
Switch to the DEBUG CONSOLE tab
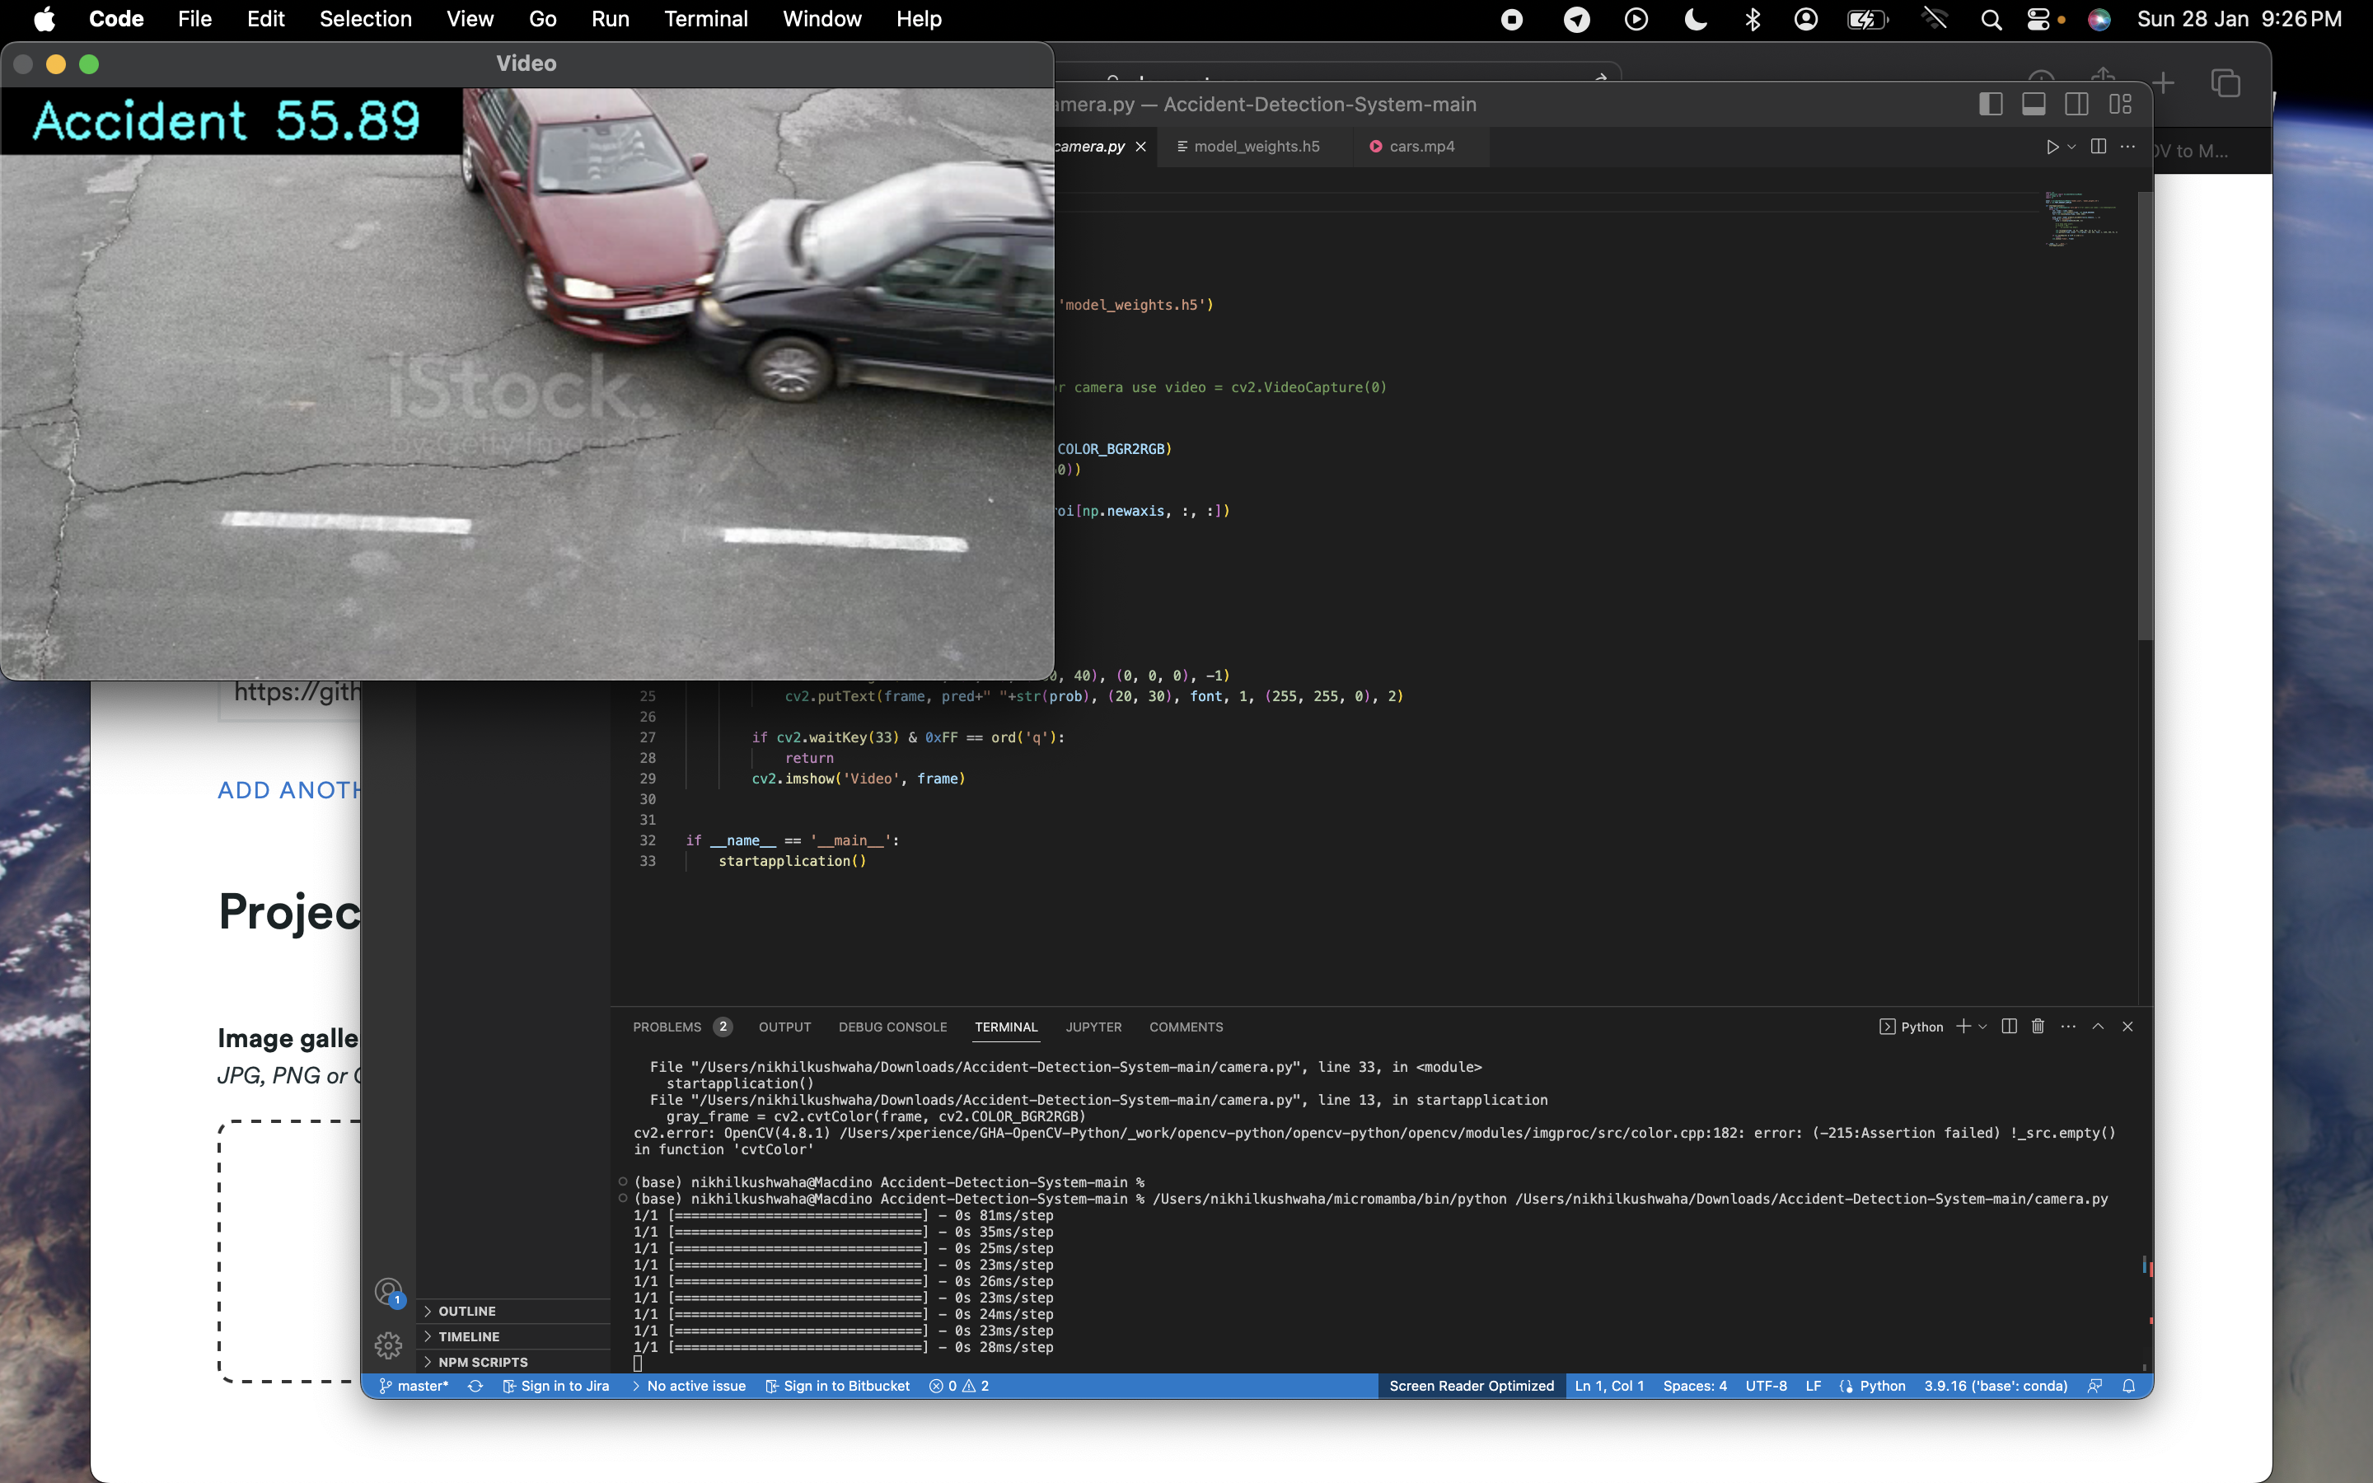(x=892, y=1027)
